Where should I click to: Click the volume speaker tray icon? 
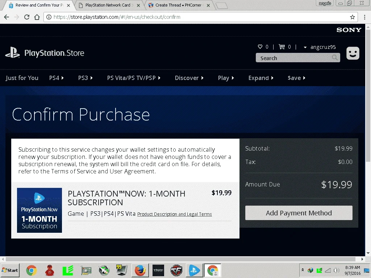click(x=336, y=270)
